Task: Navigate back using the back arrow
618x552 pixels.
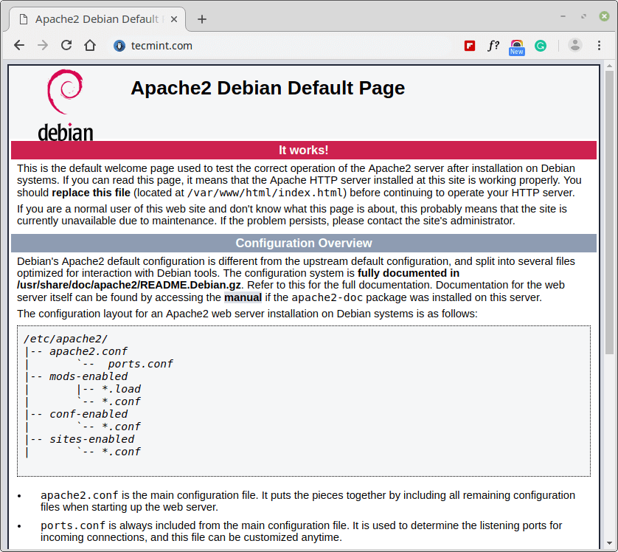Action: tap(19, 45)
